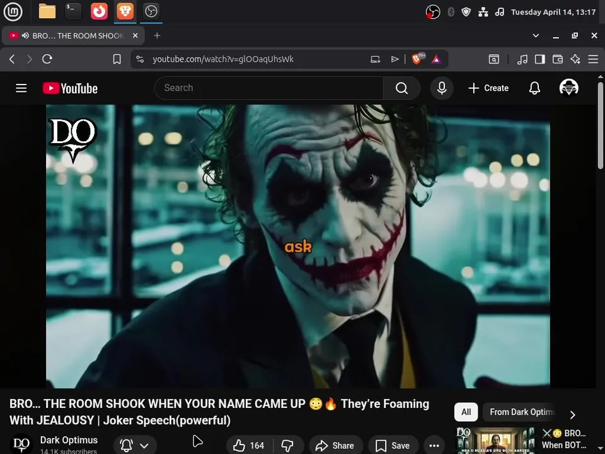Dislike this video
The image size is (605, 454).
pyautogui.click(x=287, y=446)
